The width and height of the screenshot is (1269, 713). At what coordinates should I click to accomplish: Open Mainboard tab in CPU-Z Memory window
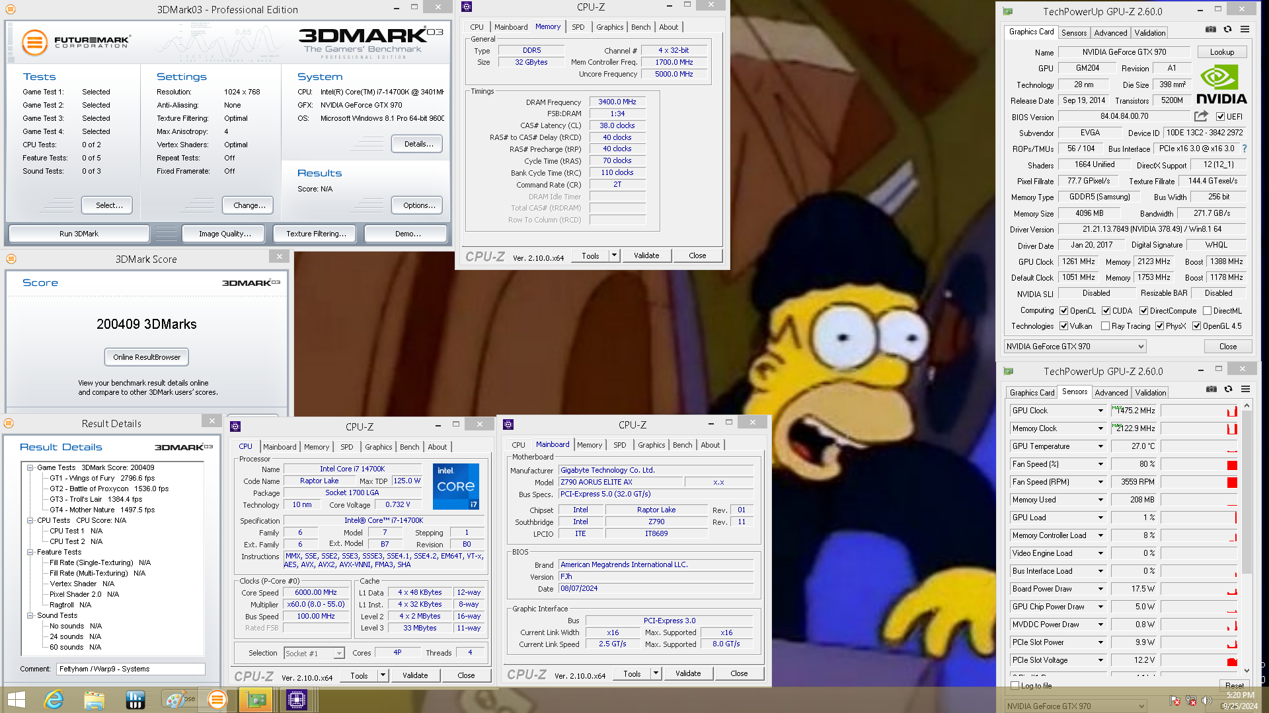coord(511,27)
